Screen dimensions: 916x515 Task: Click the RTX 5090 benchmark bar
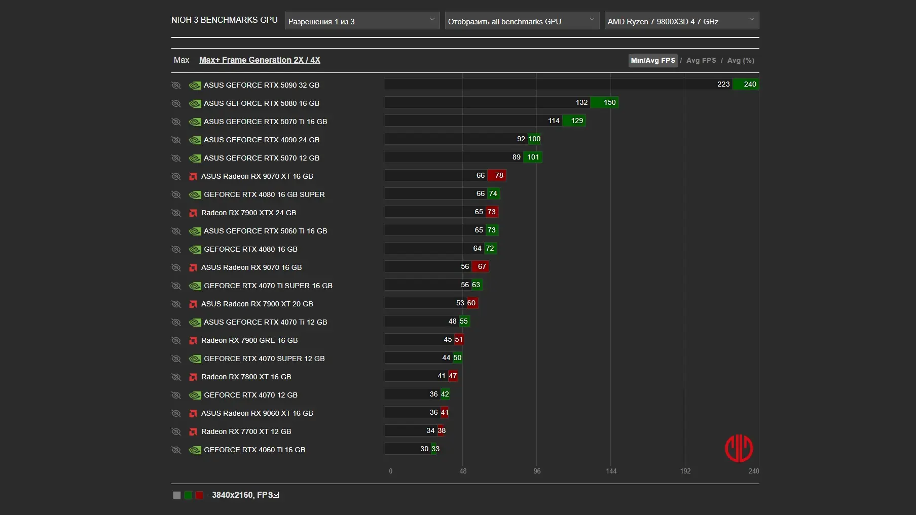coord(572,84)
